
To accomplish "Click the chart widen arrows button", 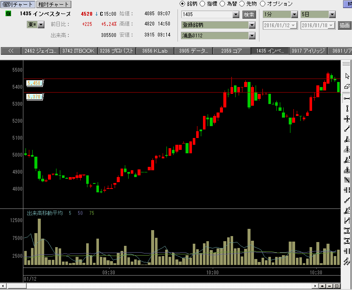I will tap(322, 286).
